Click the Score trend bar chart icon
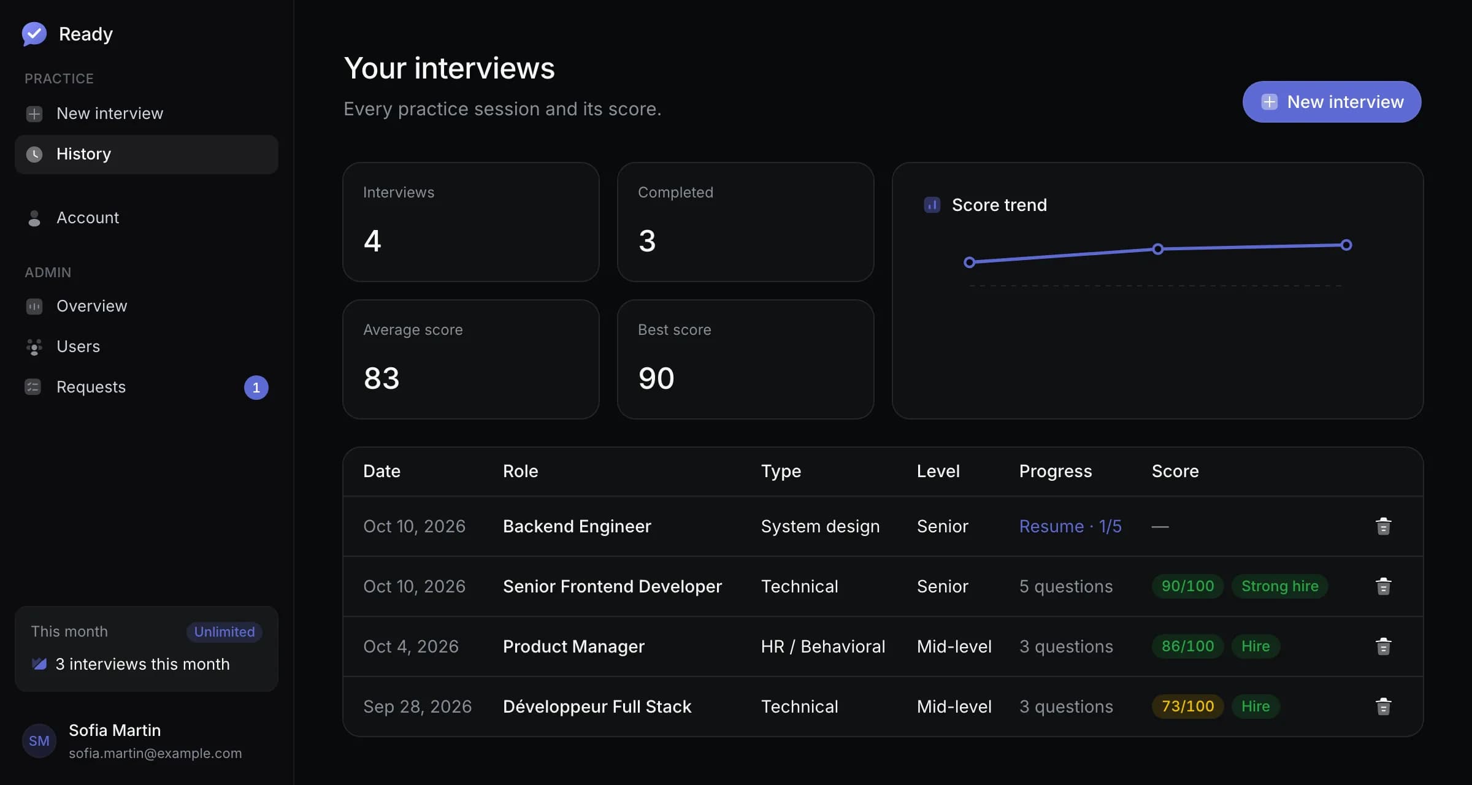This screenshot has height=785, width=1472. 932,205
